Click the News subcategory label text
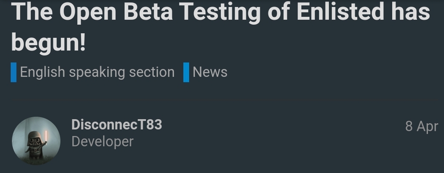The image size is (444, 173). (x=210, y=72)
